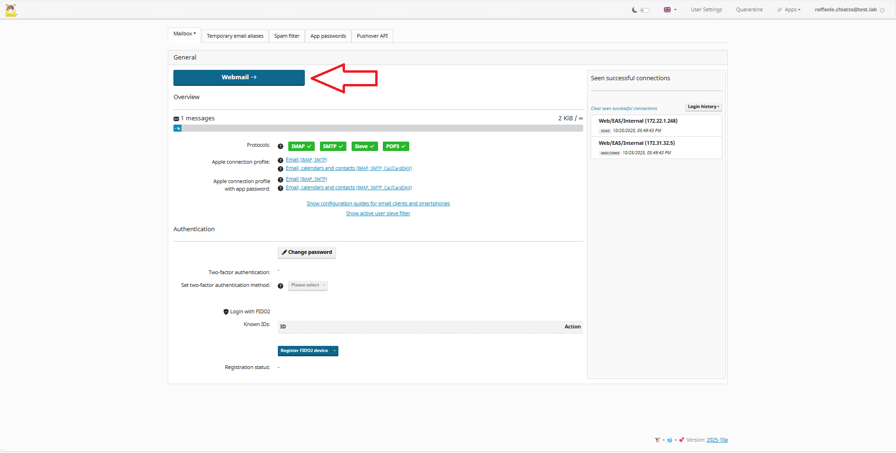This screenshot has height=453, width=896.
Task: Switch to the Spam filter tab
Action: tap(286, 36)
